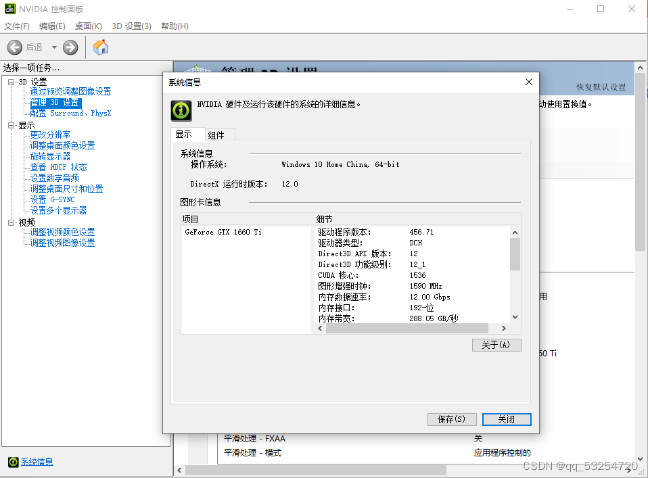
Task: Click the green system information icon in dialog
Action: tap(181, 111)
